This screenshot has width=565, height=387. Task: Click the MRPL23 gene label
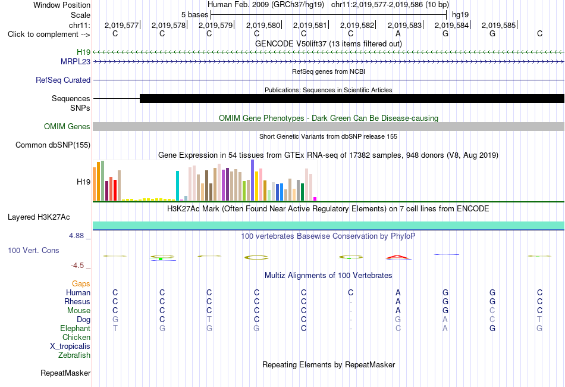tap(76, 62)
